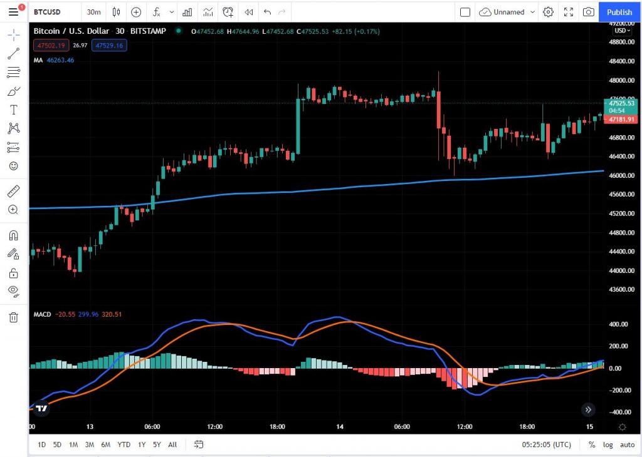This screenshot has height=457, width=642.
Task: Select the ruler measure tool
Action: [14, 191]
